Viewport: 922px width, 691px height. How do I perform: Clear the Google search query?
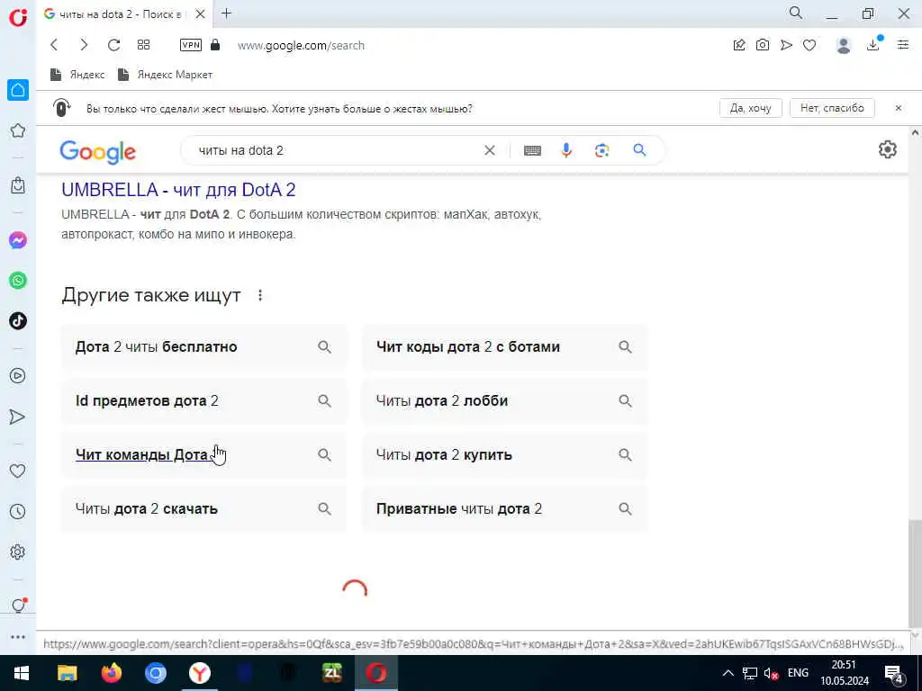(x=489, y=150)
